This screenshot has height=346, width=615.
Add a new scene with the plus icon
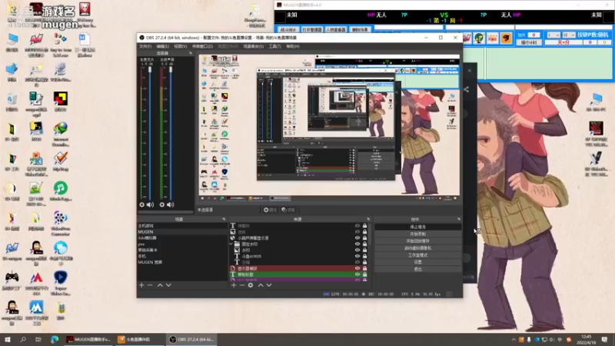click(141, 285)
